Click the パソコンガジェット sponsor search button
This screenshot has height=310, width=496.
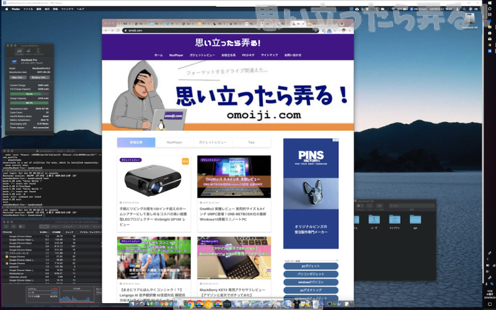pos(311,274)
